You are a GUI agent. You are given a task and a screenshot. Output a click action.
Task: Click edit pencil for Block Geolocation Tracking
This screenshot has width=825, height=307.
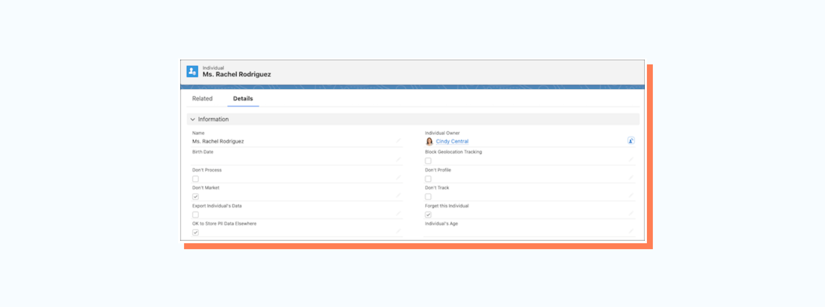coord(631,159)
